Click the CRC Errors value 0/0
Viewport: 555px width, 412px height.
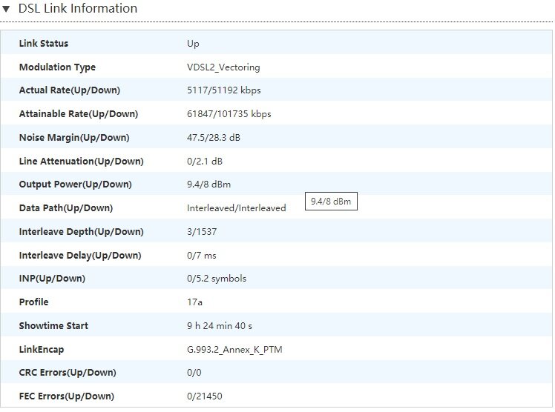click(x=194, y=373)
